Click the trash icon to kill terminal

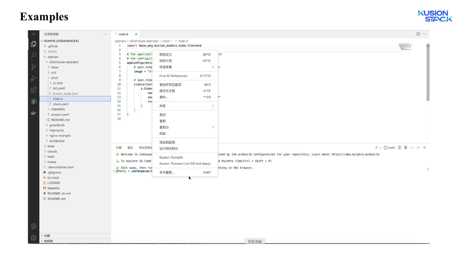click(x=406, y=148)
